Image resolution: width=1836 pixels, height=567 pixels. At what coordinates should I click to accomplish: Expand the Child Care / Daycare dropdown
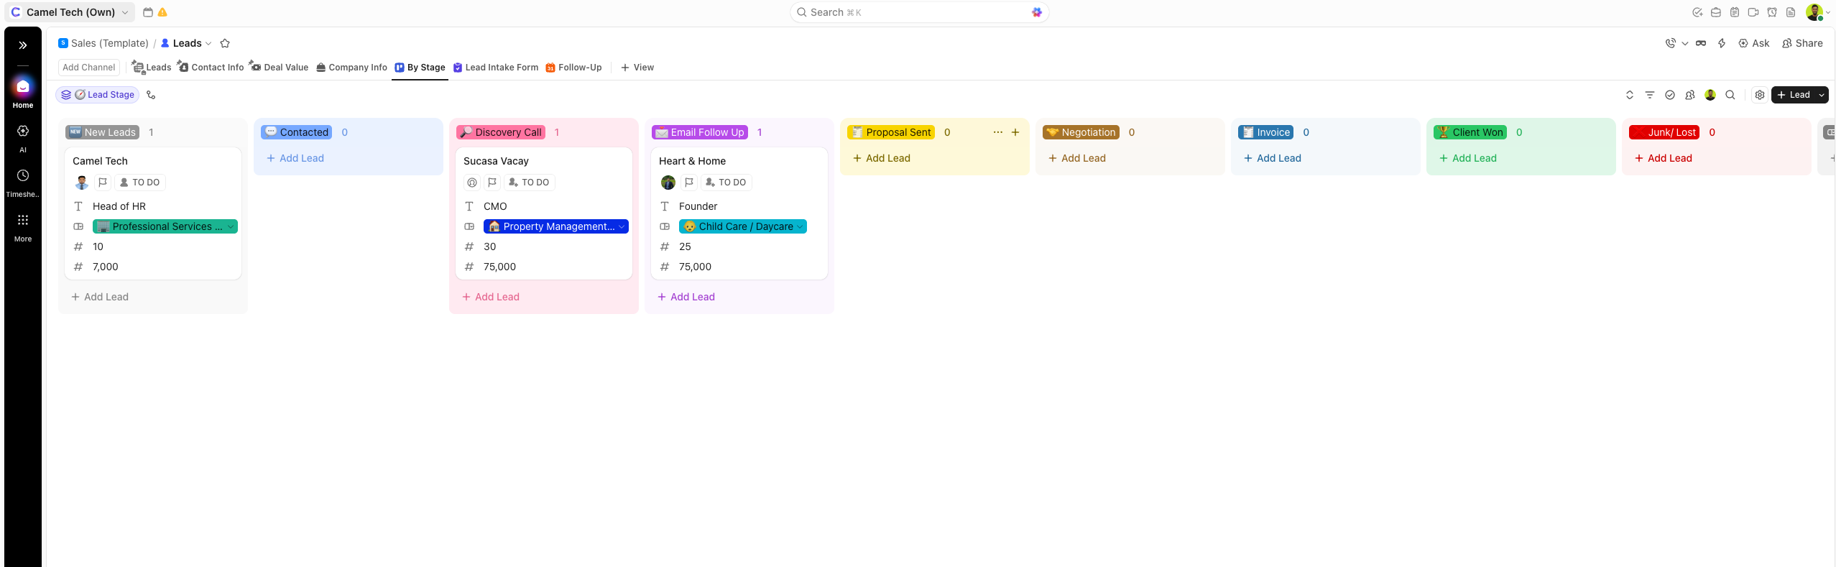[799, 226]
